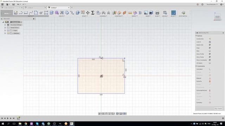Toggle the Show Constraints checkbox
This screenshot has width=225, height=126.
(210, 60)
